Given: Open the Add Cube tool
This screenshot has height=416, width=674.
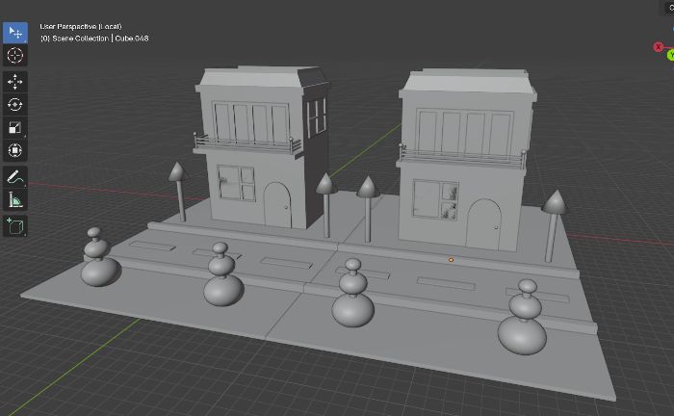Looking at the screenshot, I should coord(15,225).
